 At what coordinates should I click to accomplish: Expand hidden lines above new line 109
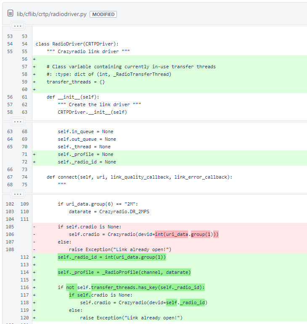[x=17, y=194]
